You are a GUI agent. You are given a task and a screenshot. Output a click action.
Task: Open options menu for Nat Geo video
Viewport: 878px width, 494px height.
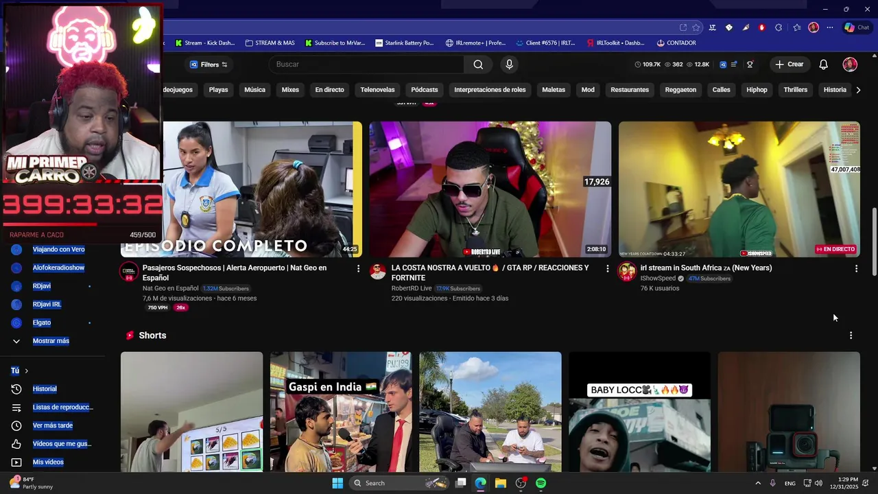click(x=358, y=268)
